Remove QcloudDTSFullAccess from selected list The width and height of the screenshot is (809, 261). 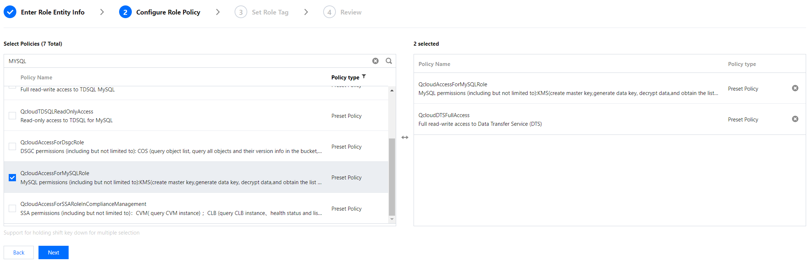[x=795, y=119]
